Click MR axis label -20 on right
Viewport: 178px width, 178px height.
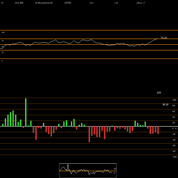pyautogui.click(x=174, y=134)
